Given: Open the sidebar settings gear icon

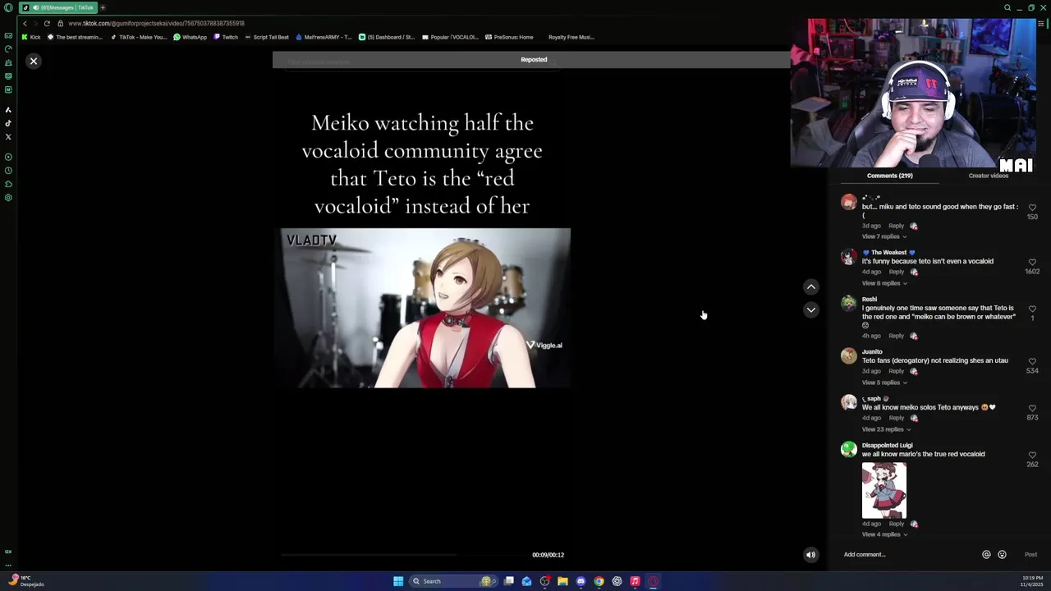Looking at the screenshot, I should tap(8, 198).
